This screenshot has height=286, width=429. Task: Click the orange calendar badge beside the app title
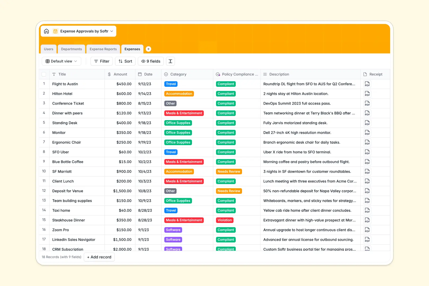coord(55,31)
